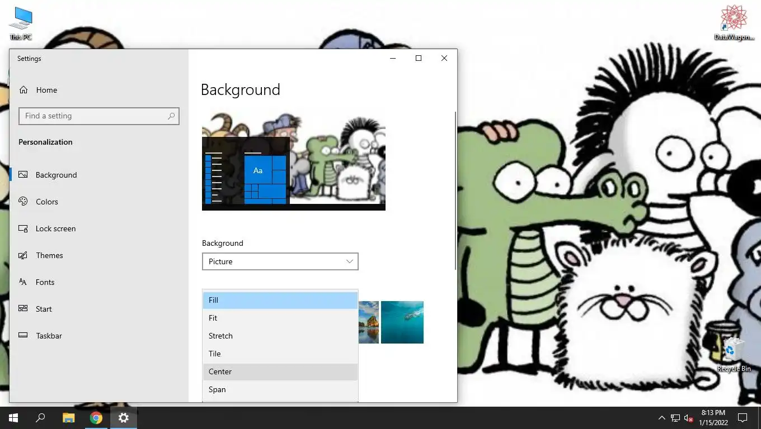Click the search magnifier in Find a setting

coord(171,116)
